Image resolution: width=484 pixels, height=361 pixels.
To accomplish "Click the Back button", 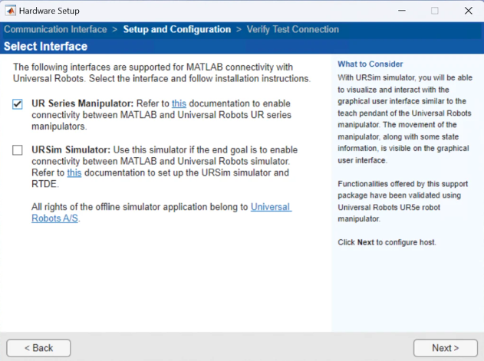I will click(x=38, y=348).
